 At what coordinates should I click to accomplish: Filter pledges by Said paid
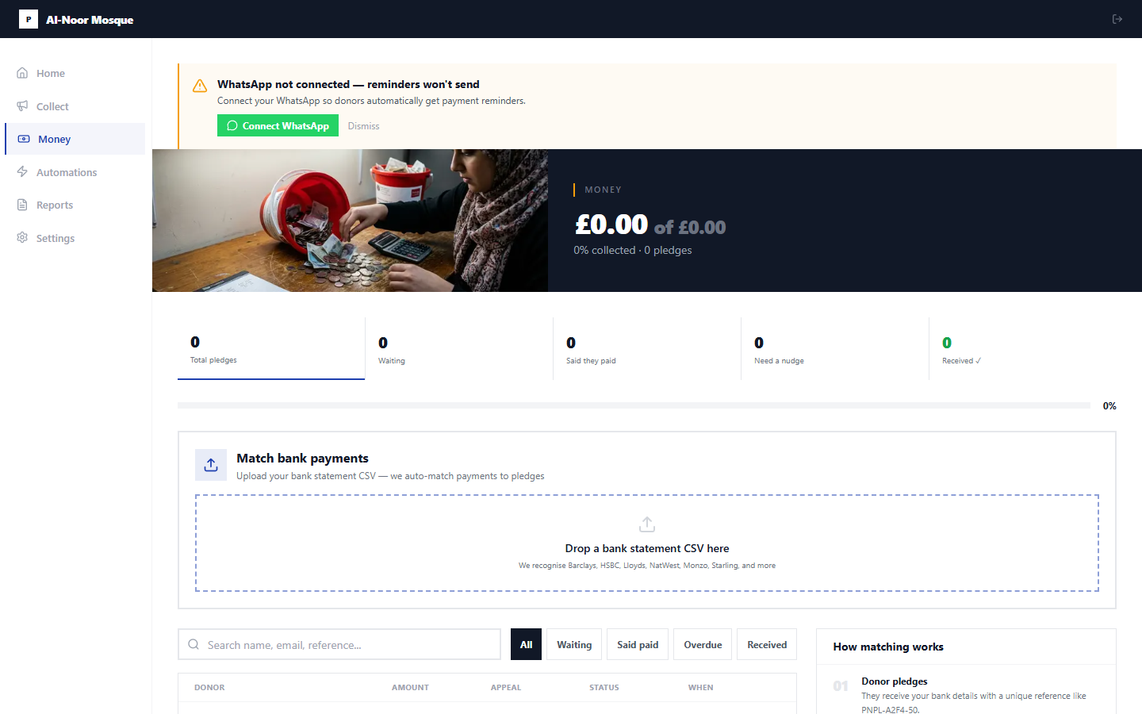click(638, 644)
